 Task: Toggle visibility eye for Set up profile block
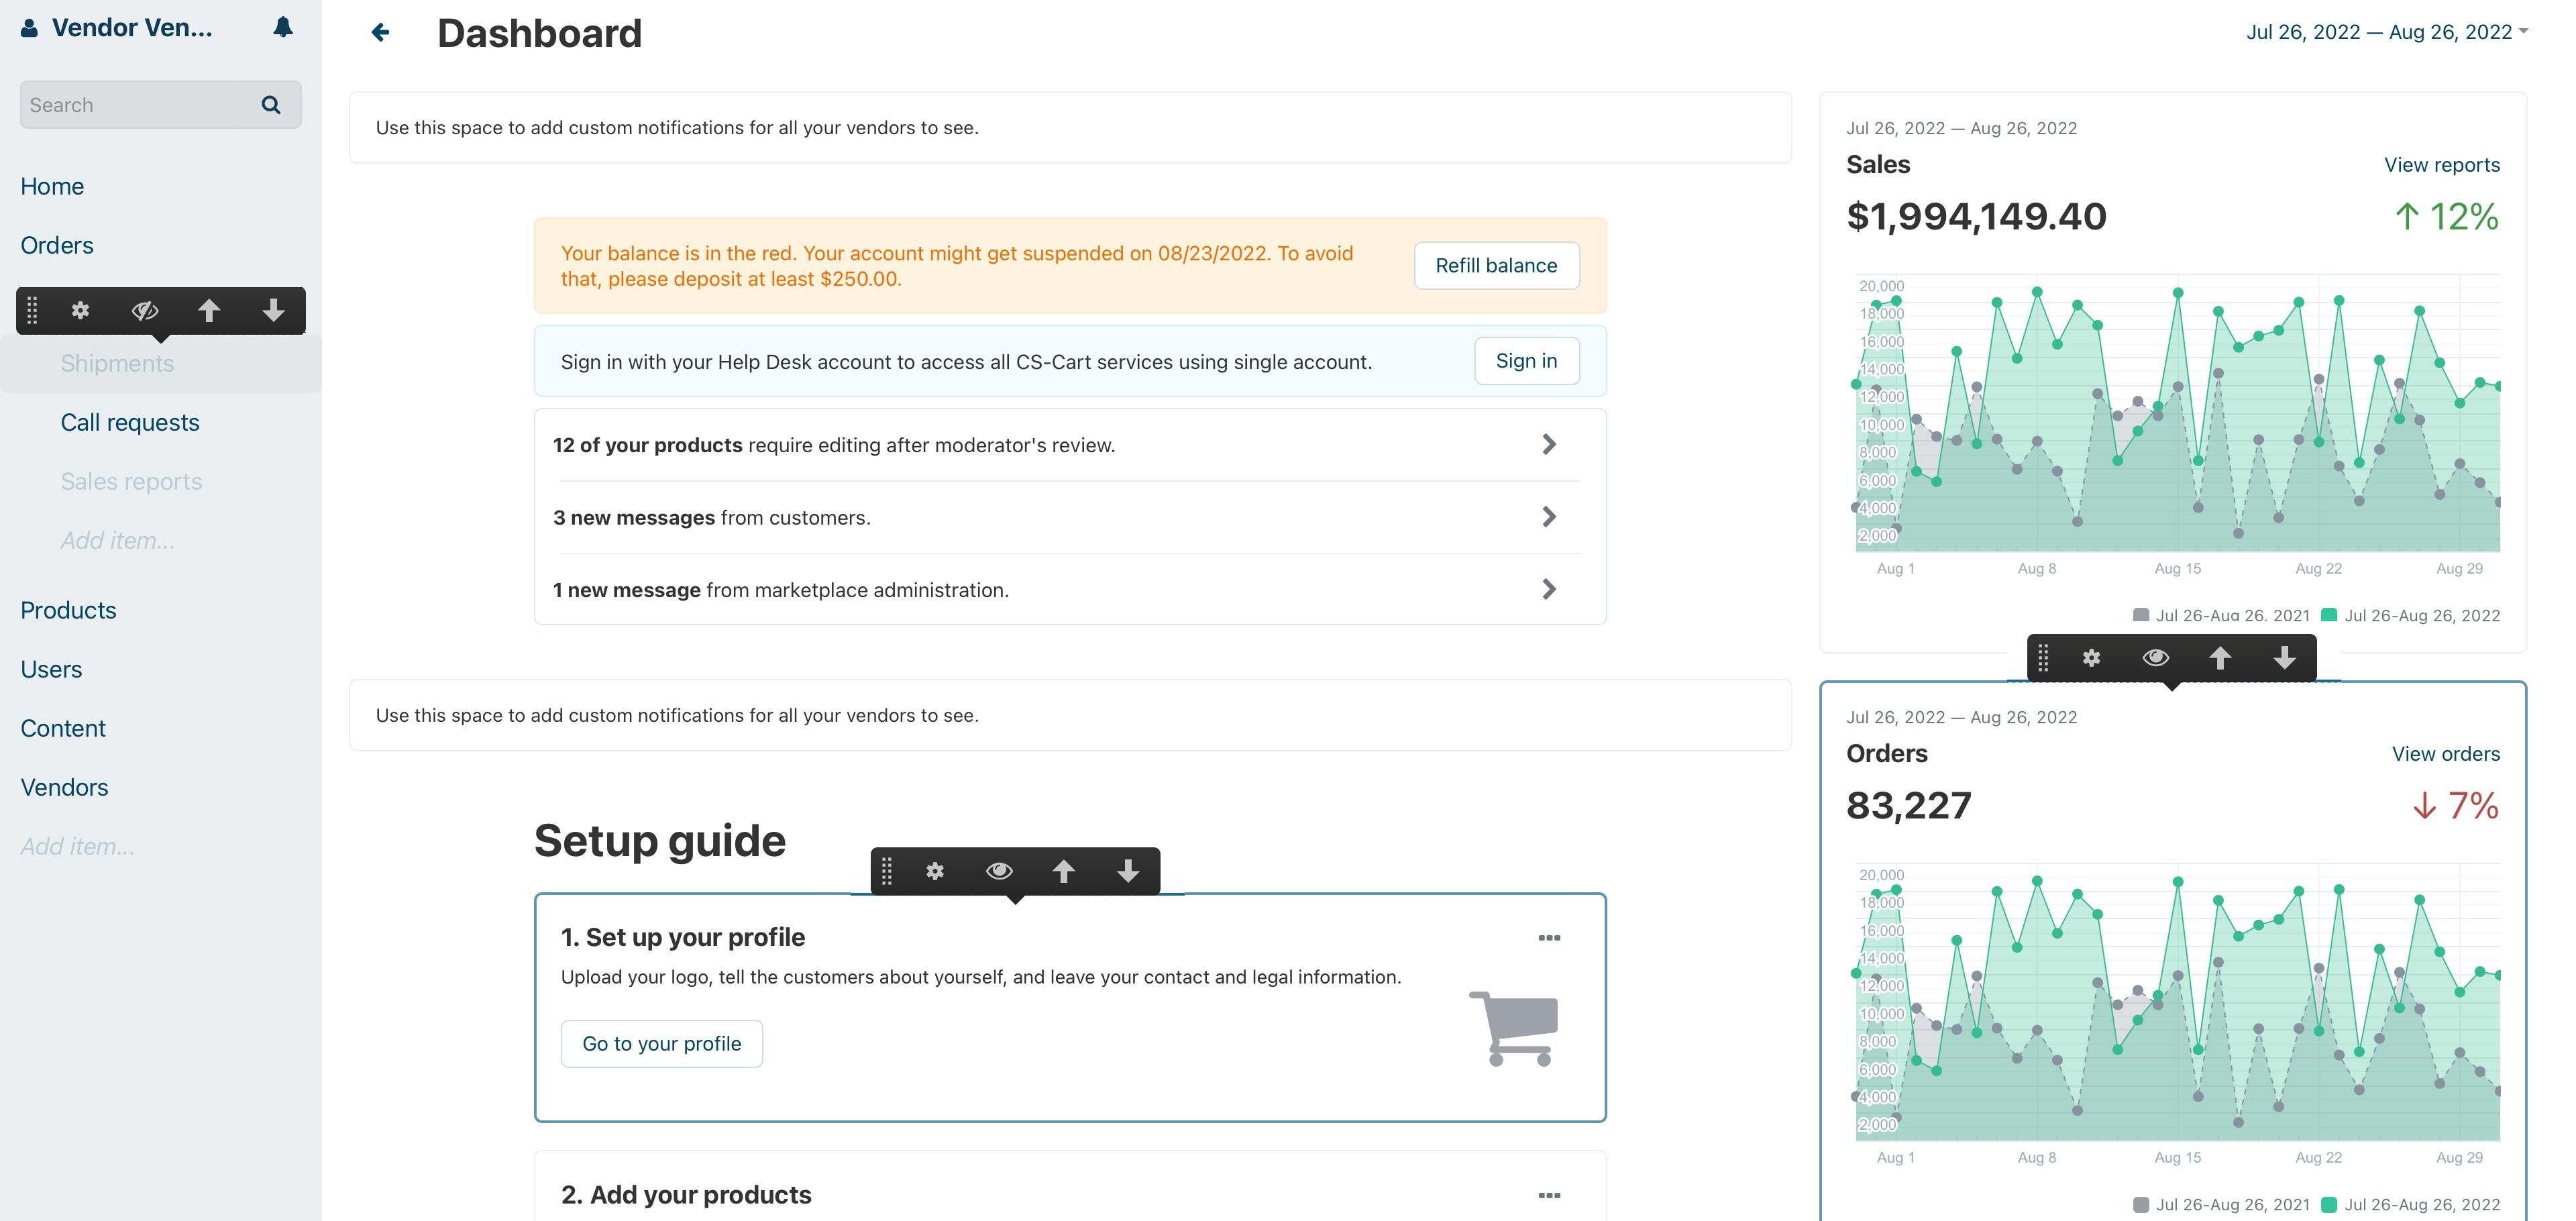click(998, 872)
